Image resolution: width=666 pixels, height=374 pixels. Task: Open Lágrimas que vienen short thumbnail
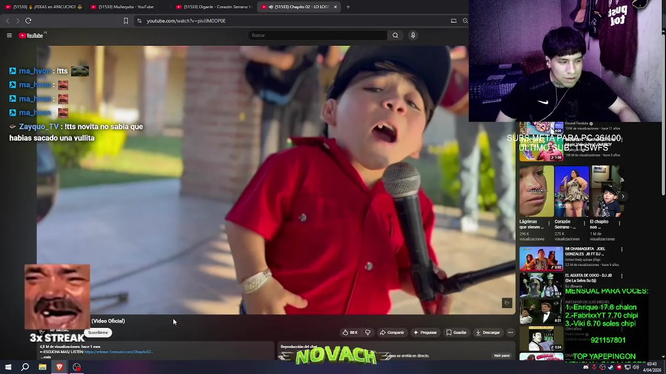tap(536, 191)
